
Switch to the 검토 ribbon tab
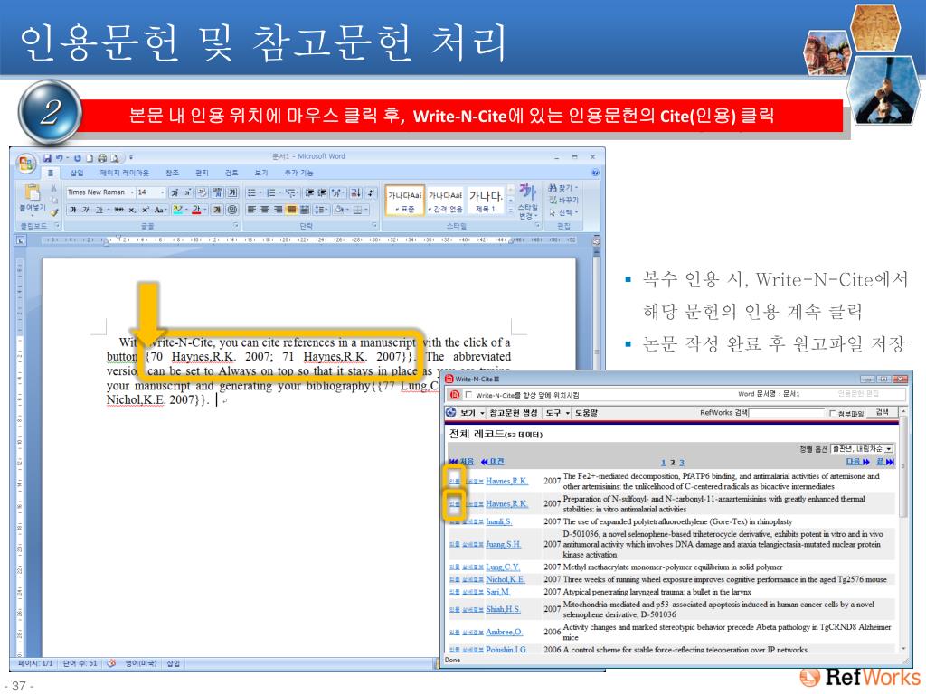(231, 173)
